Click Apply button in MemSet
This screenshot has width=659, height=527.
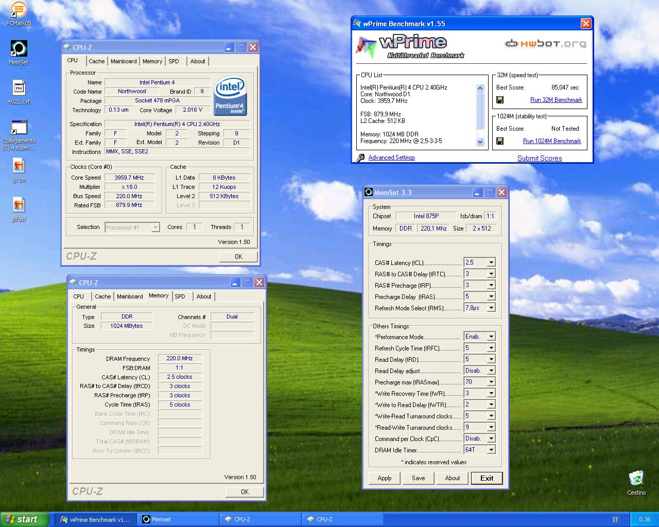385,478
